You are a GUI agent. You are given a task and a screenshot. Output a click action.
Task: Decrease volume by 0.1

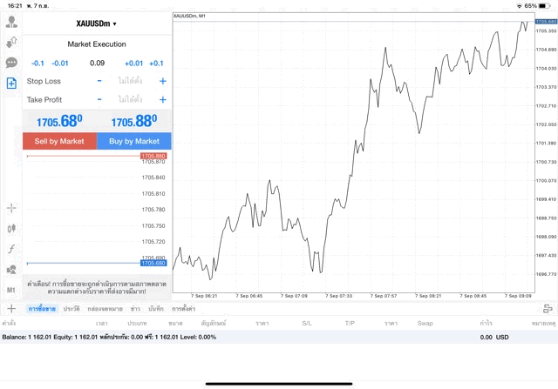37,63
